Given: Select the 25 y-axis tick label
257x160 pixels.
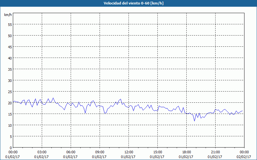Looking at the screenshot, I should coord(10,92).
